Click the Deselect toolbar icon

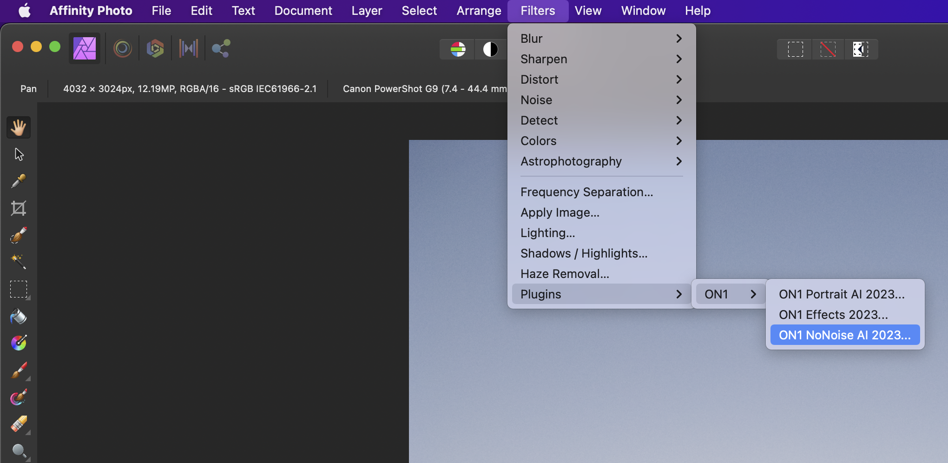click(x=828, y=49)
